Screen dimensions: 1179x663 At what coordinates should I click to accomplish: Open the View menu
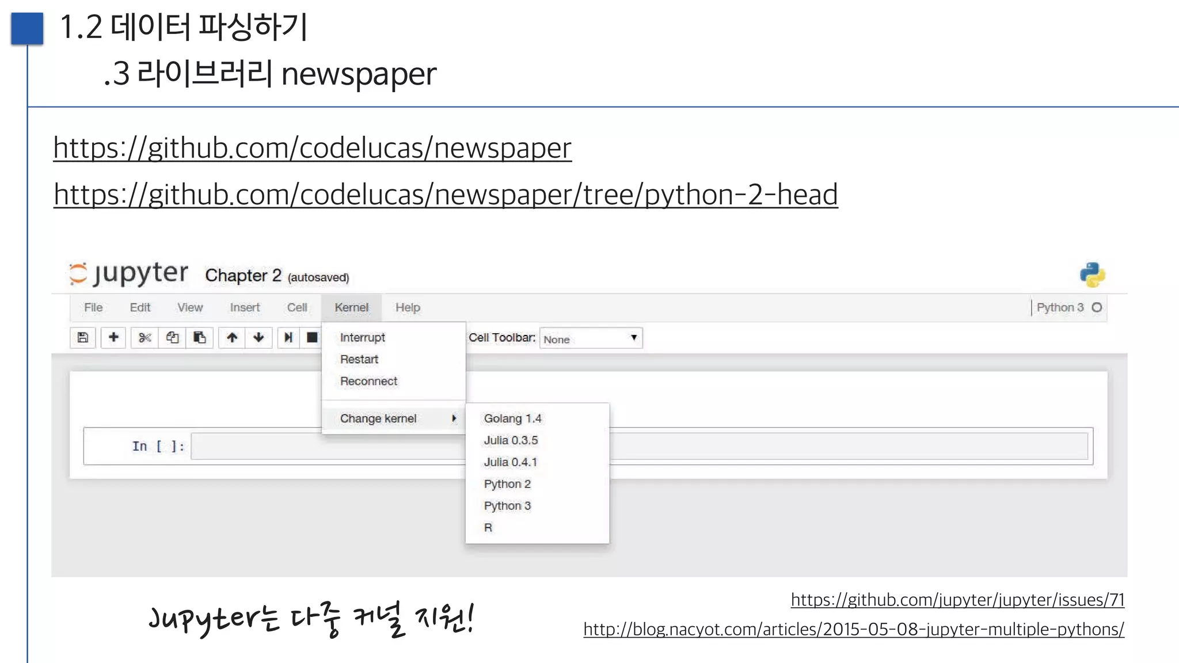[190, 307]
